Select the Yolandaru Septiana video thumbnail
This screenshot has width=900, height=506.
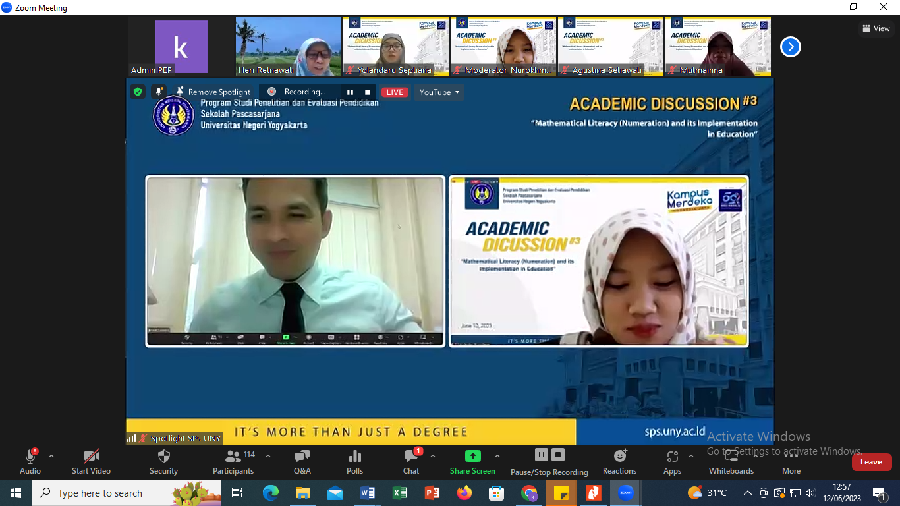pos(395,47)
